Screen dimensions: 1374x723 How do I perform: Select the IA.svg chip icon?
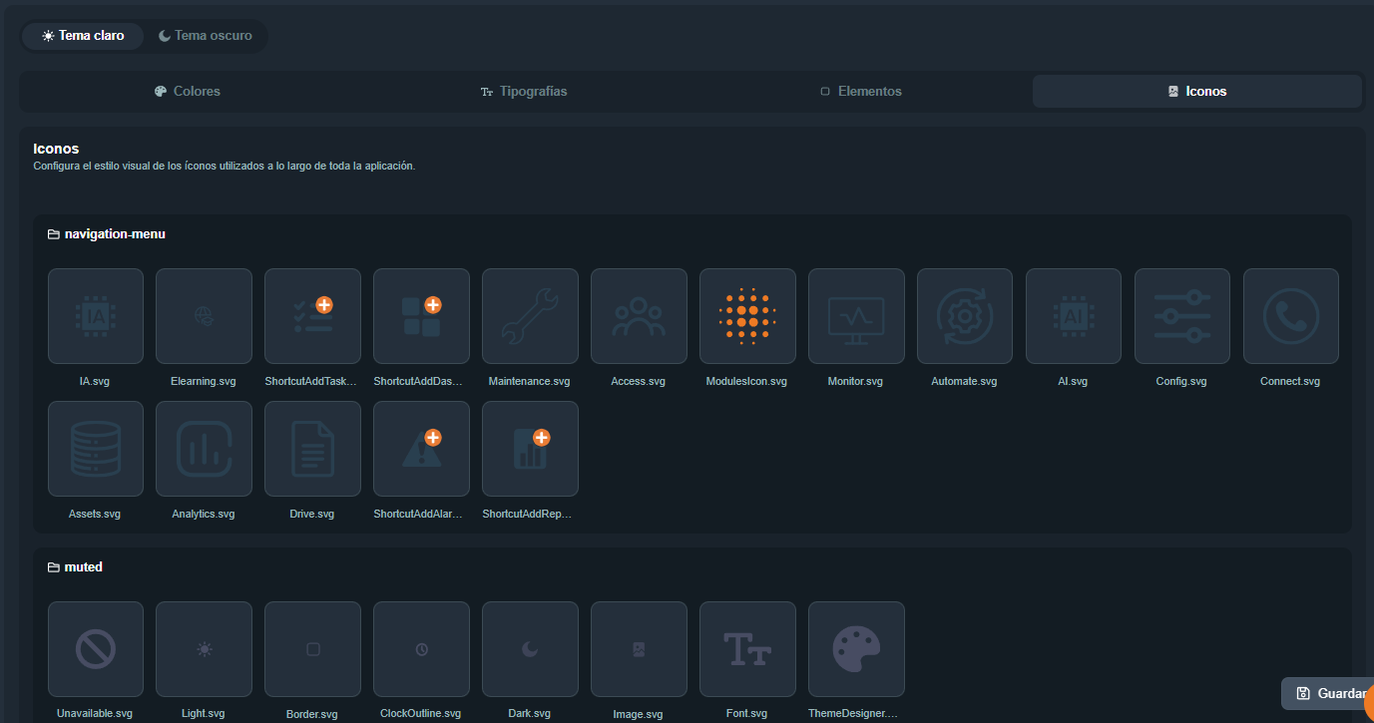[x=95, y=315]
